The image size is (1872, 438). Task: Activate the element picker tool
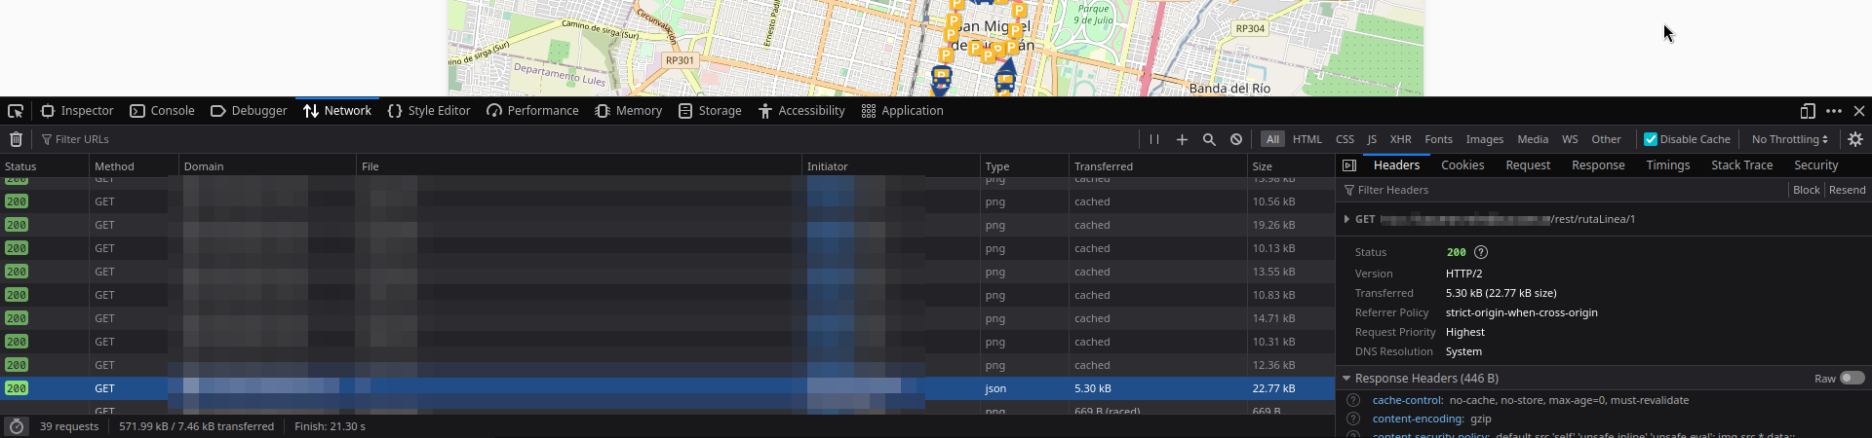point(16,111)
